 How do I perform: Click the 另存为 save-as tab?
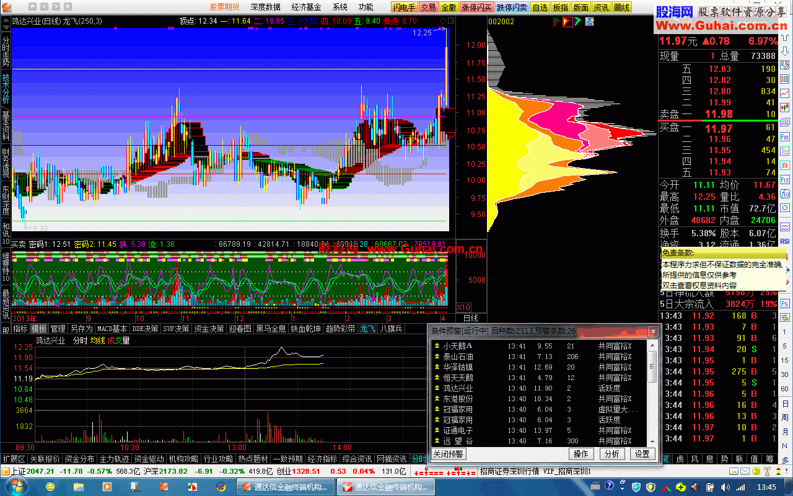[81, 329]
